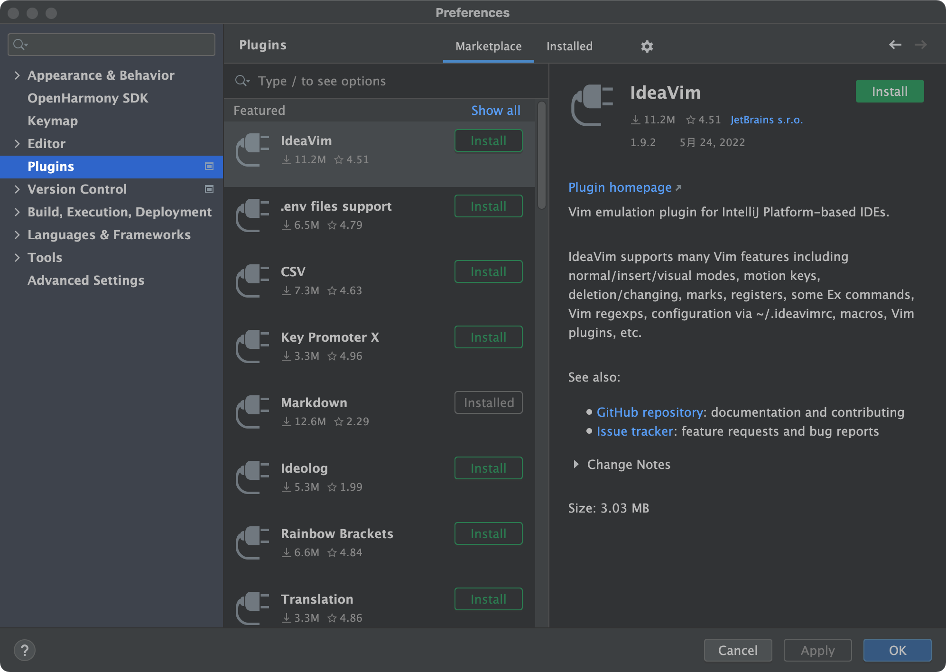This screenshot has height=672, width=946.
Task: Install the .env files support plugin
Action: point(488,206)
